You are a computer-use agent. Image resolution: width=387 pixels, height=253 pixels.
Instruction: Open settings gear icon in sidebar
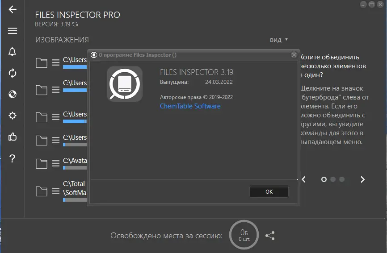coord(13,116)
